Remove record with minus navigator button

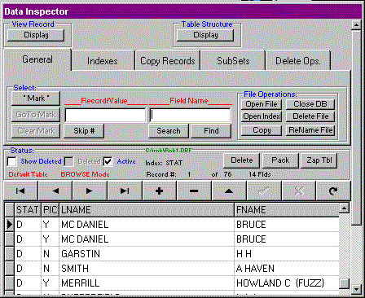point(195,191)
